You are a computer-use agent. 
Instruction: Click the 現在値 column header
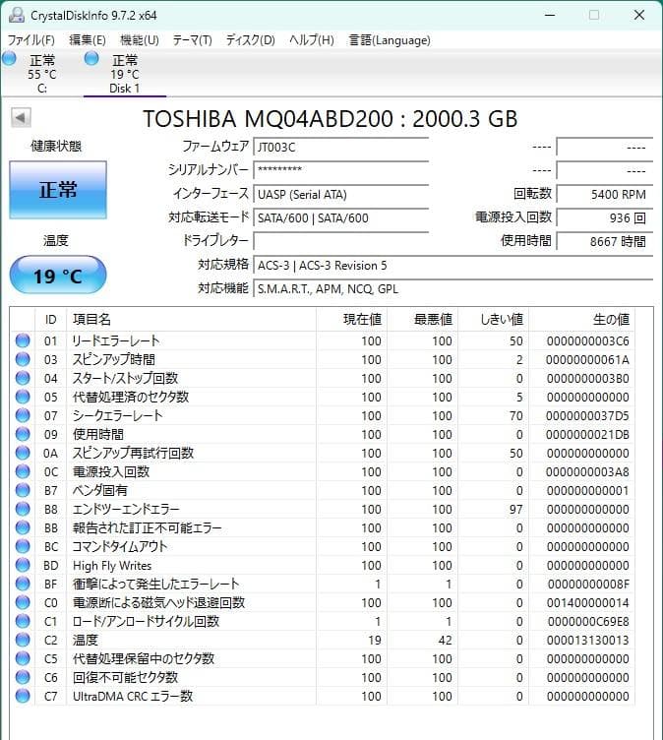tap(351, 320)
